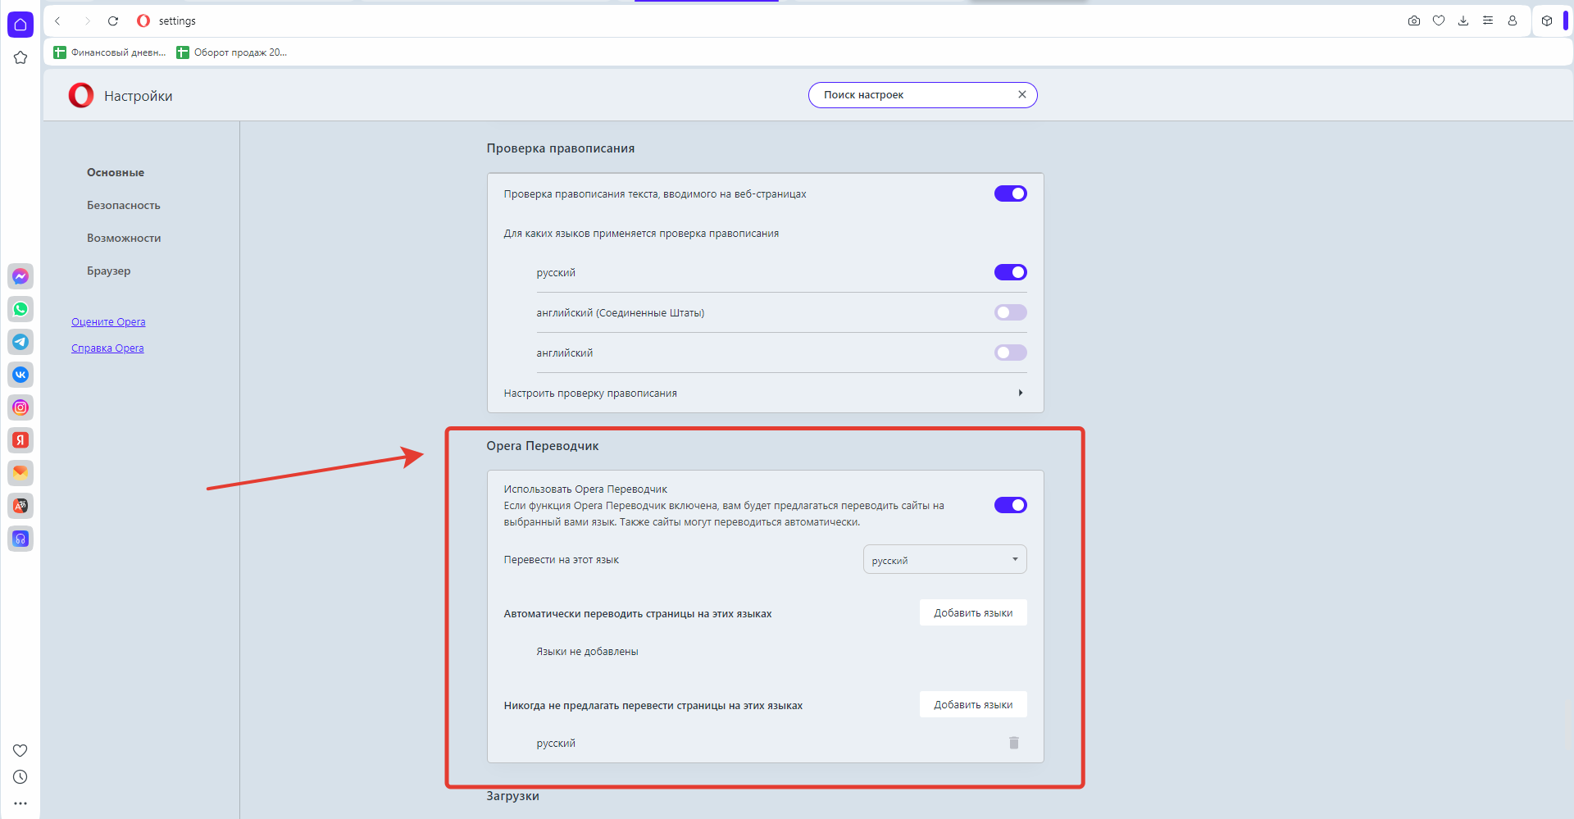Select Возможности in settings navigation
Viewport: 1574px width, 819px height.
124,238
